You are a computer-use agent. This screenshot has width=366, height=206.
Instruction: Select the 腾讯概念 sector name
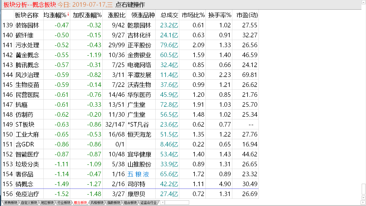[27, 65]
